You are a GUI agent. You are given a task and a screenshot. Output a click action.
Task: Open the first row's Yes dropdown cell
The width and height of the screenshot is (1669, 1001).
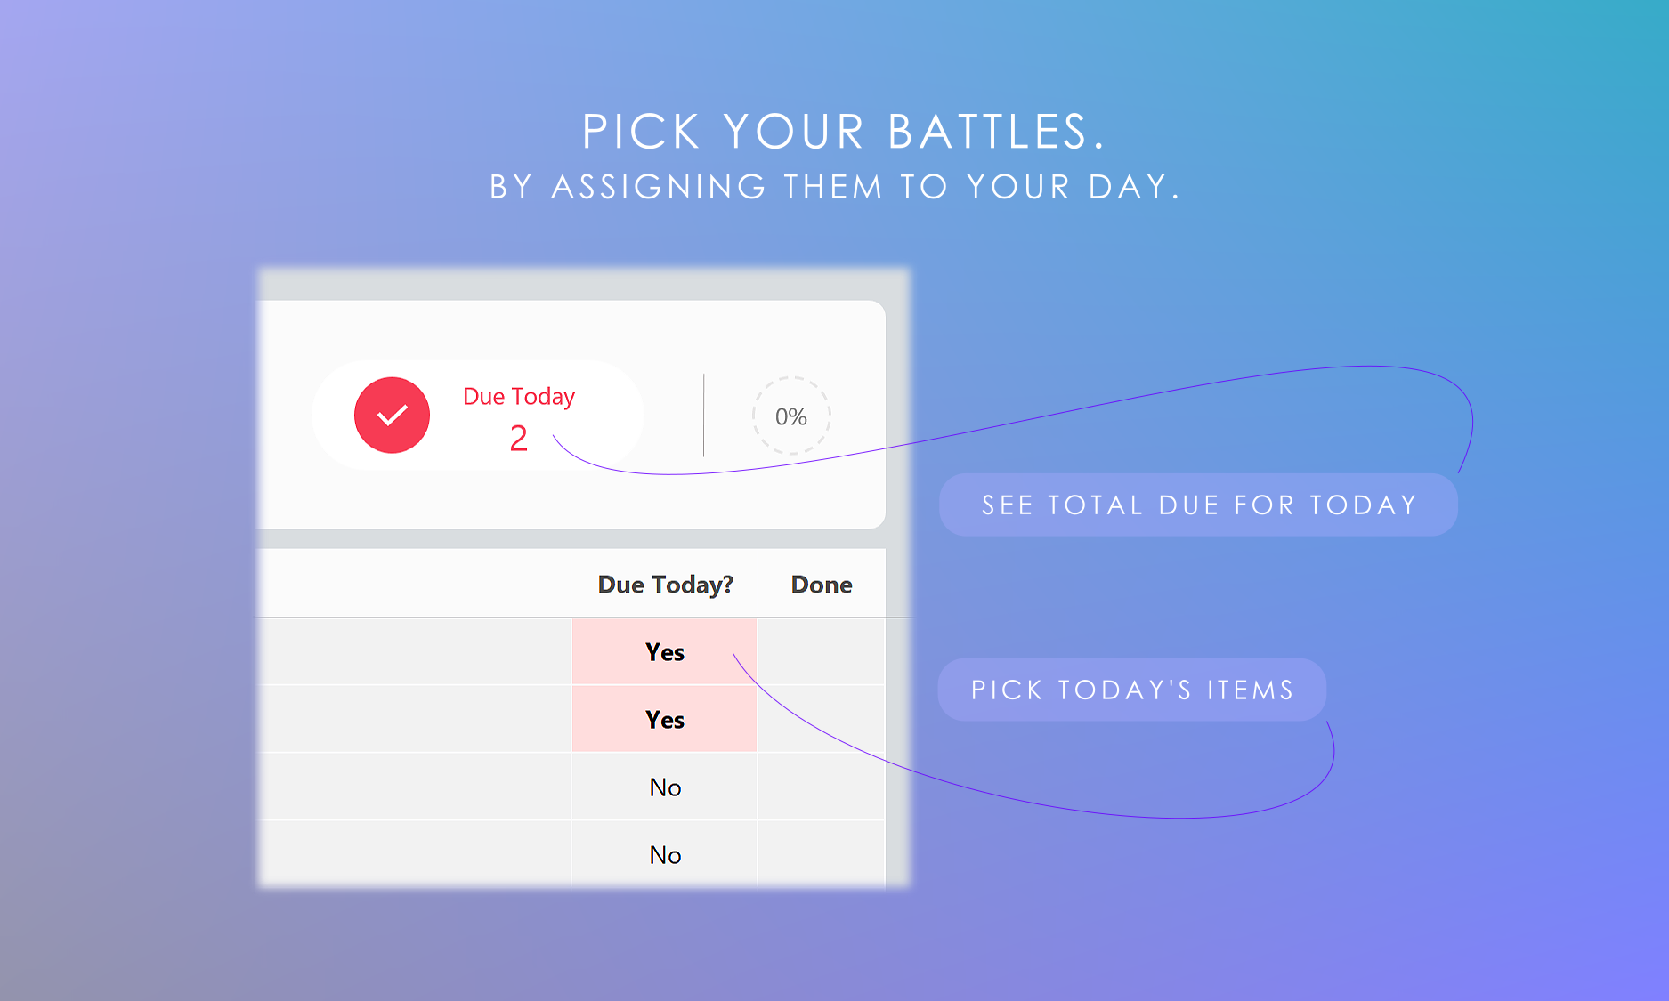(664, 652)
